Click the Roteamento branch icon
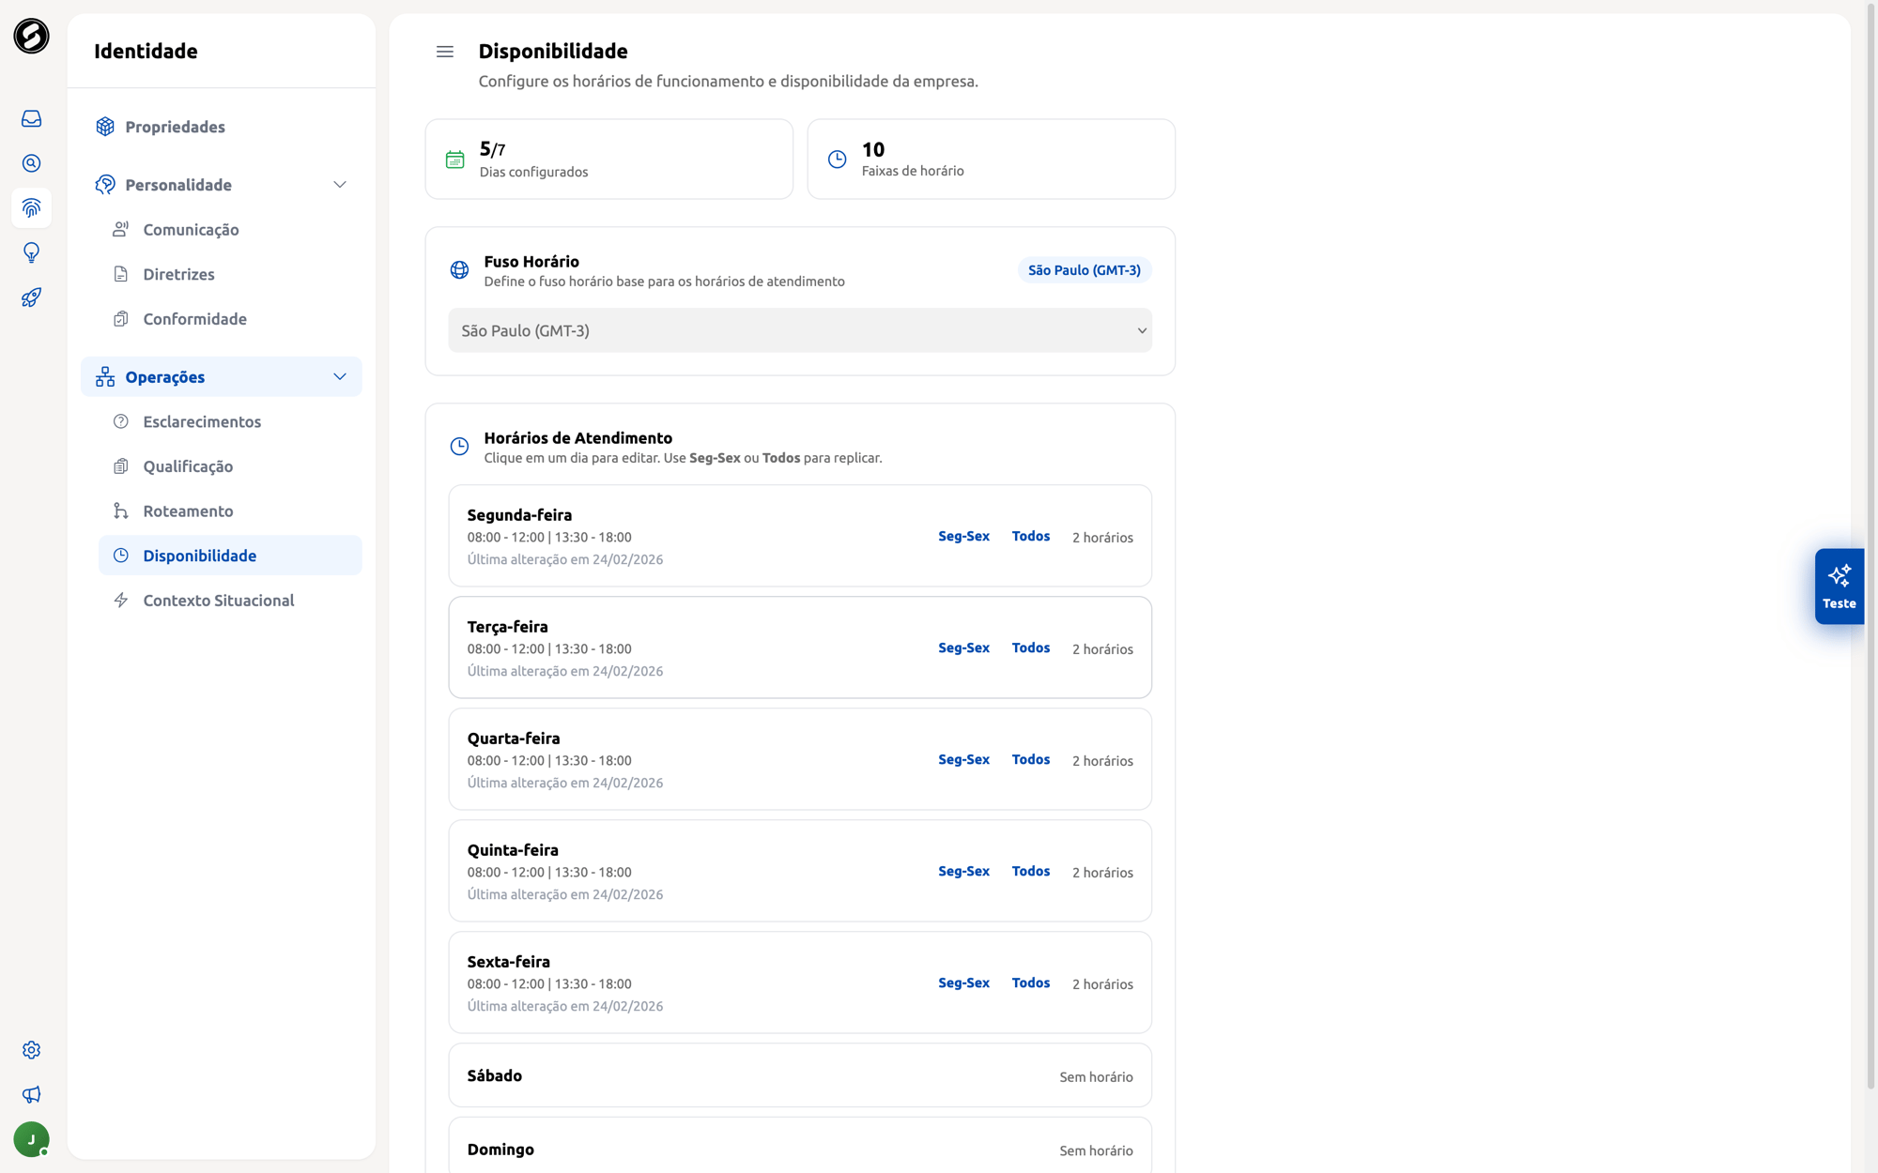 [x=121, y=510]
